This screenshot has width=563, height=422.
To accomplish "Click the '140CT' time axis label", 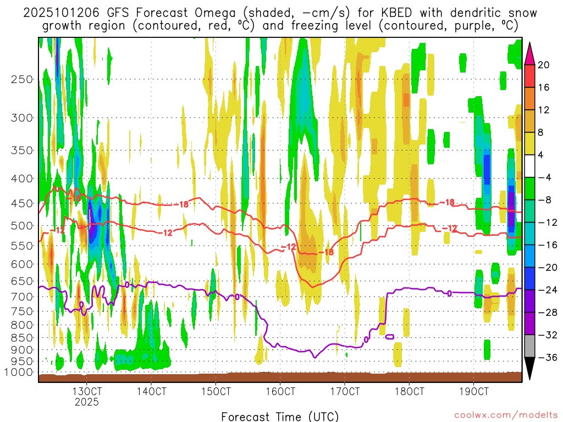I will pyautogui.click(x=152, y=391).
